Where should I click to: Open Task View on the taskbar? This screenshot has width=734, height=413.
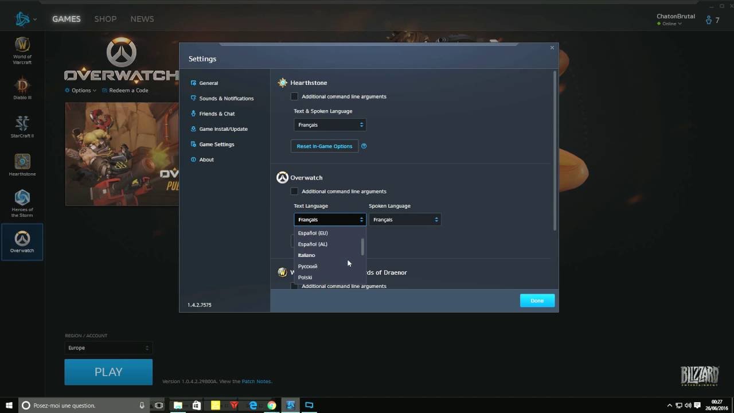tap(159, 406)
